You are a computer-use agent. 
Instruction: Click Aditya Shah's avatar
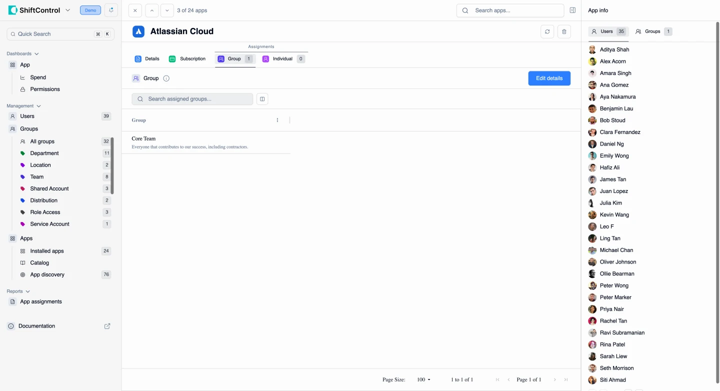[592, 49]
